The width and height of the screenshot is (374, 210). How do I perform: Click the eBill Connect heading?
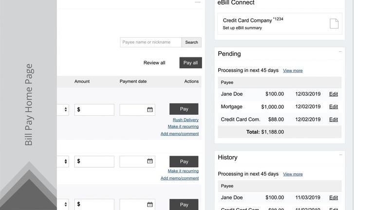point(236,2)
